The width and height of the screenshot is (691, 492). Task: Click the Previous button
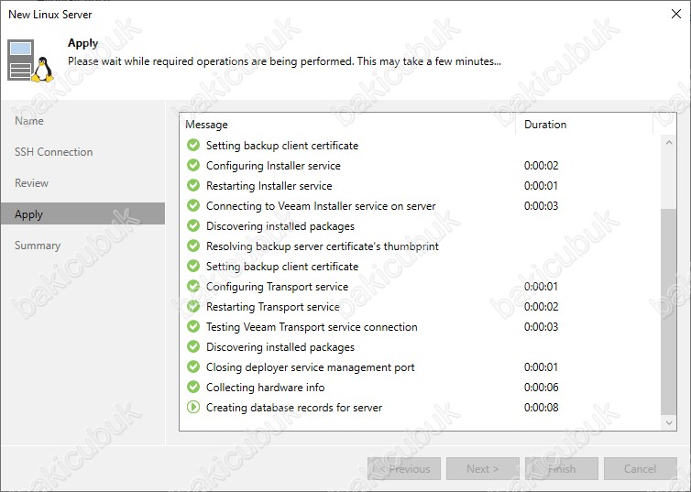[404, 469]
